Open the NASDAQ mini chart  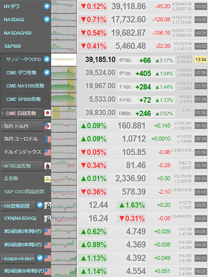[64, 20]
